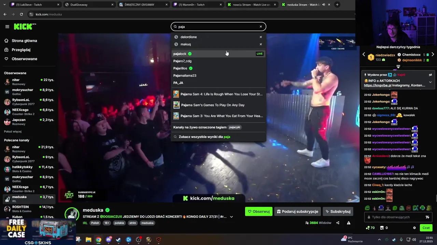
Task: Click the pajacyki tag chip
Action: pyautogui.click(x=235, y=127)
